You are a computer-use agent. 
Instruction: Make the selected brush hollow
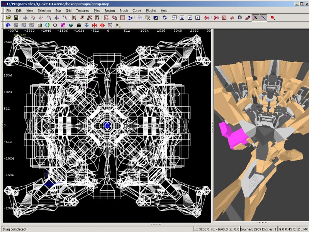click(122, 18)
